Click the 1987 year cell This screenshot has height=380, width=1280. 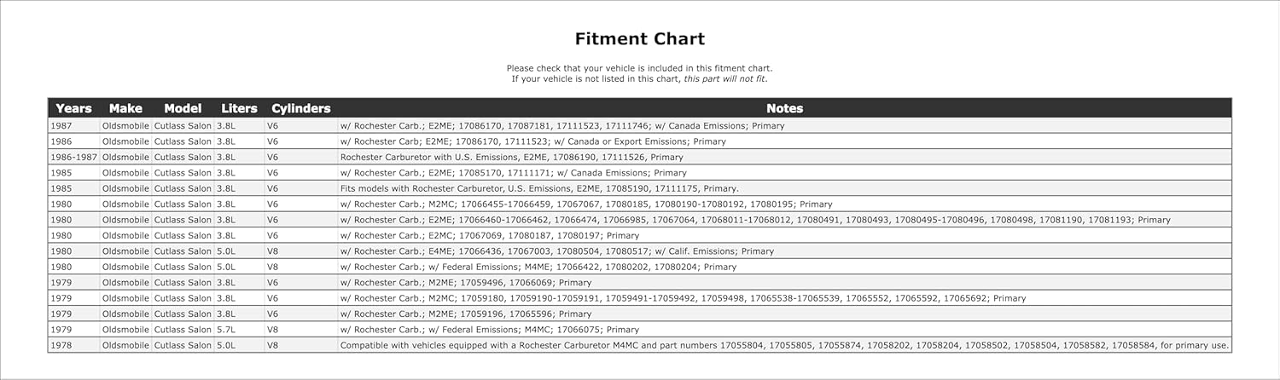point(61,126)
